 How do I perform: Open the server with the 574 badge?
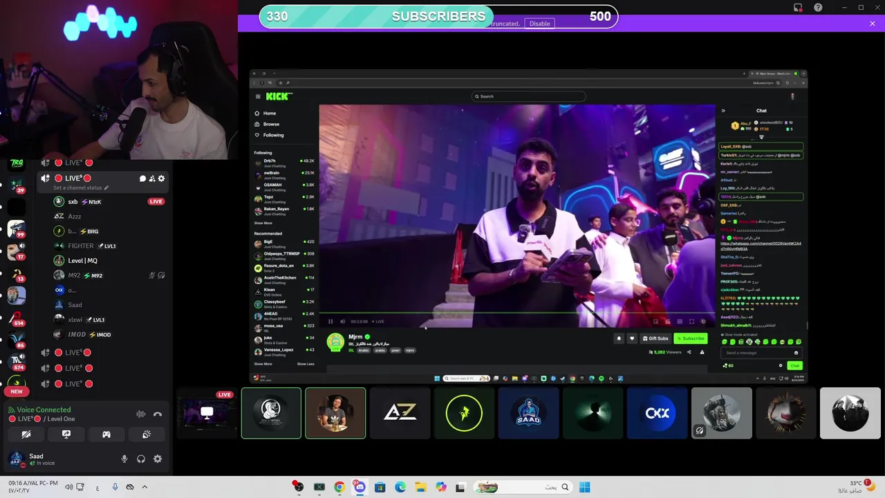click(x=17, y=362)
